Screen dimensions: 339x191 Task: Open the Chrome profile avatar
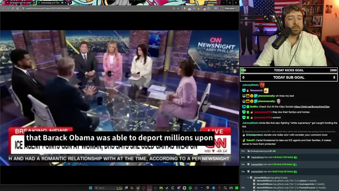pyautogui.click(x=220, y=8)
